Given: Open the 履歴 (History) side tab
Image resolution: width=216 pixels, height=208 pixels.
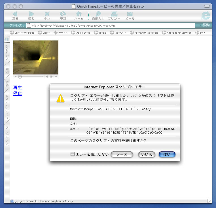Looking at the screenshot, I should pyautogui.click(x=7, y=70).
